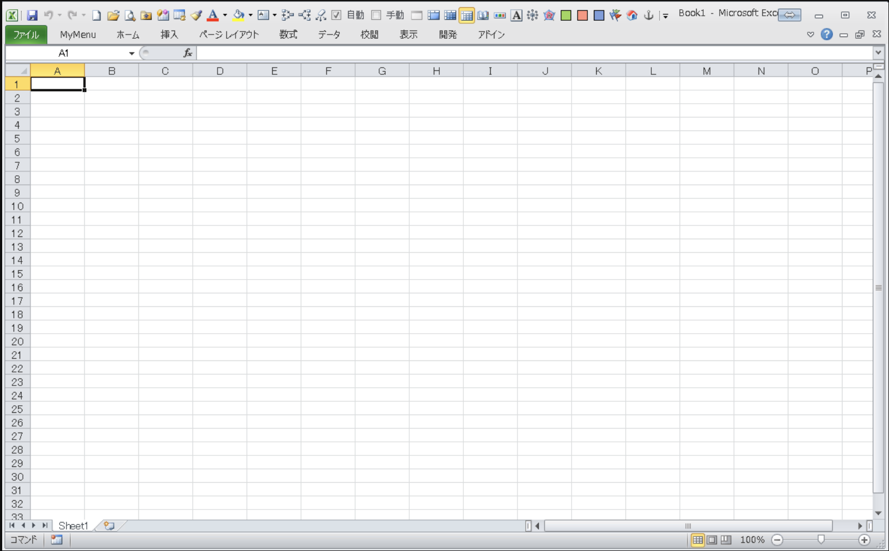Click the insert new worksheet icon
This screenshot has height=551, width=889.
click(x=109, y=526)
